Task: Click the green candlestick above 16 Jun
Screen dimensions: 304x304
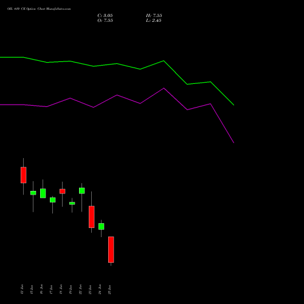Action: coord(43,193)
